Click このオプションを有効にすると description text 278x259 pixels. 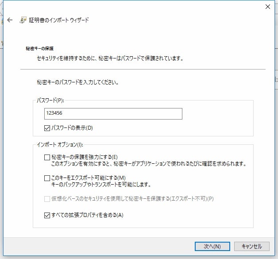coord(149,164)
